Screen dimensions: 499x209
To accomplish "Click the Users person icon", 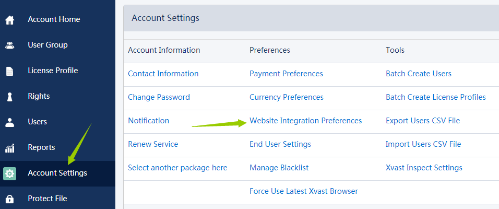I will pos(9,122).
